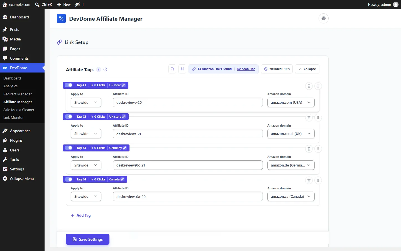The image size is (401, 251).
Task: Click the drag handle for Tag #1
Action: (x=318, y=86)
